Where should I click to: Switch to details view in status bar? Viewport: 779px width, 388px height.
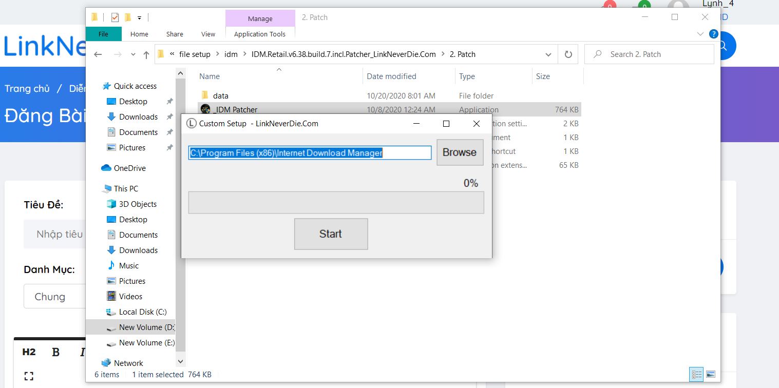pyautogui.click(x=696, y=375)
